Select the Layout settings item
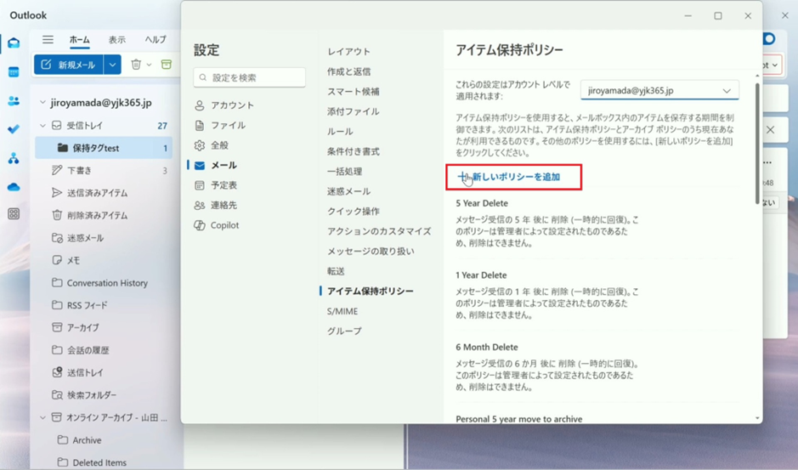 [x=348, y=52]
